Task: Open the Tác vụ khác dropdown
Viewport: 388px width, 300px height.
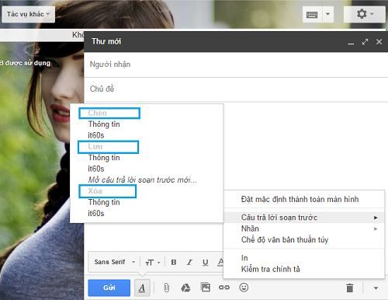Action: pos(28,14)
